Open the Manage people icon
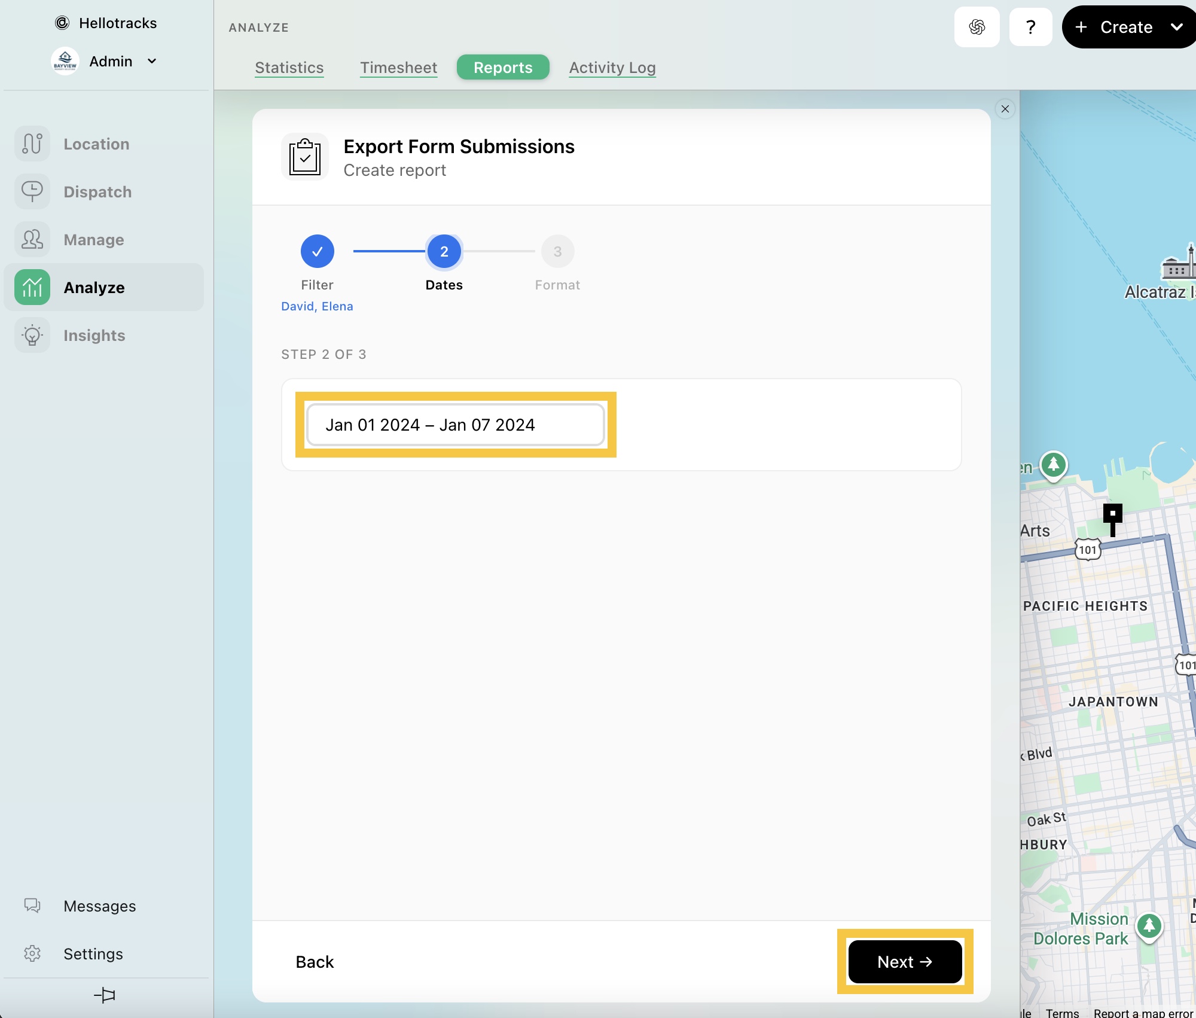The height and width of the screenshot is (1018, 1196). [32, 240]
